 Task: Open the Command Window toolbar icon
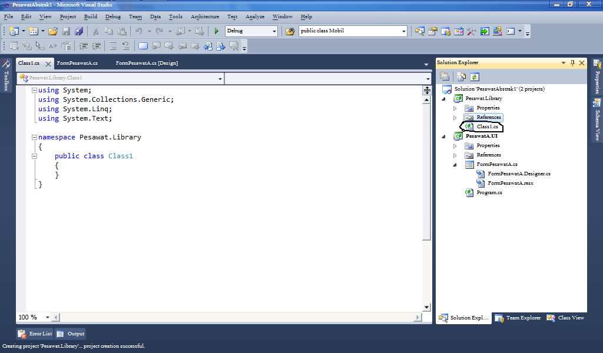click(x=511, y=31)
